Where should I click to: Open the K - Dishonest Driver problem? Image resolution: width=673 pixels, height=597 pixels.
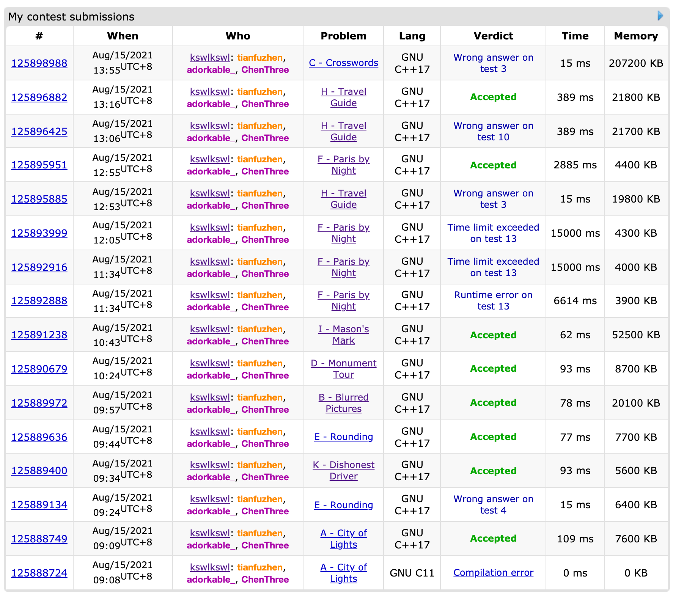343,470
